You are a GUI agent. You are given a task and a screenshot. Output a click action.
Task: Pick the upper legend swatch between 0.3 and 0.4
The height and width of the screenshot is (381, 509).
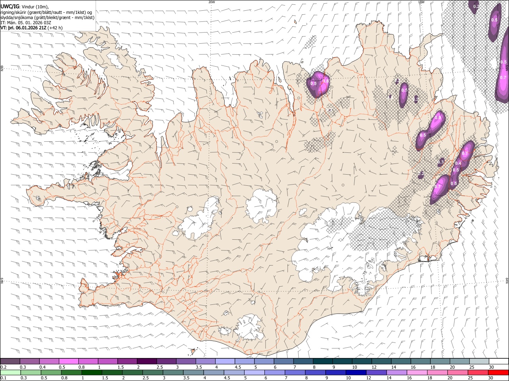click(x=29, y=361)
